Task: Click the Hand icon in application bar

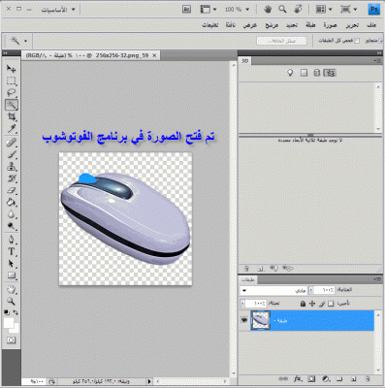Action: pos(268,10)
